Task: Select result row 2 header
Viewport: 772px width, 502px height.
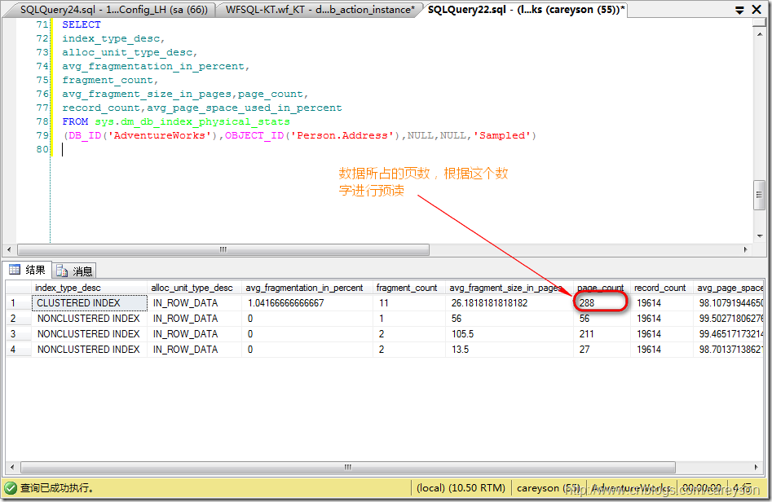Action: click(19, 319)
